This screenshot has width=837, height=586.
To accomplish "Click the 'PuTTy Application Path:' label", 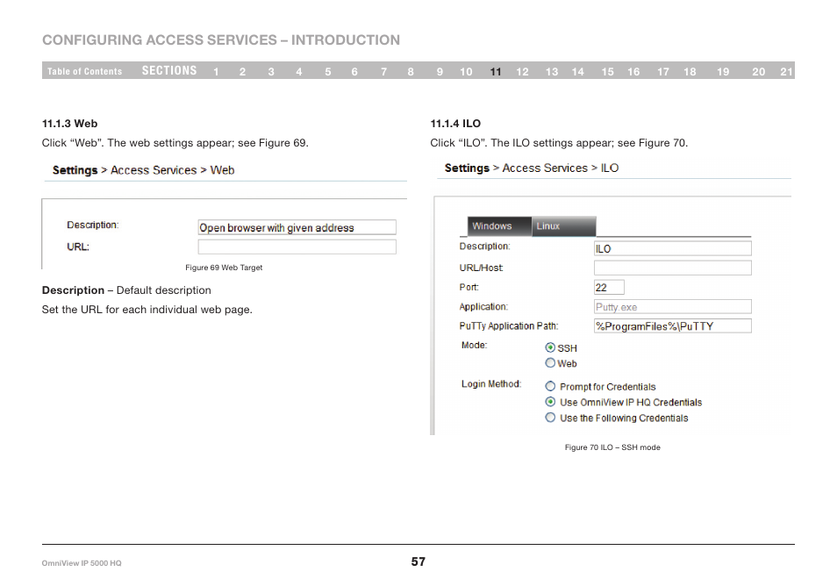I will (509, 326).
